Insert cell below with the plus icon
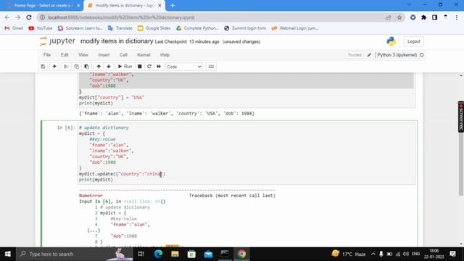Image resolution: width=464 pixels, height=261 pixels. [54, 67]
